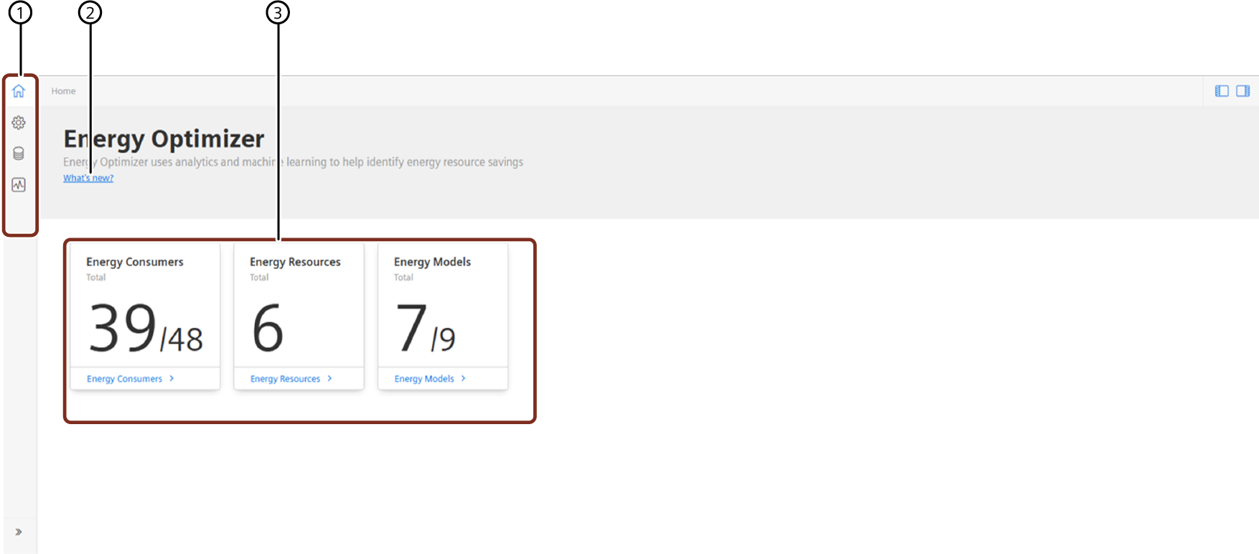Open the Home icon in sidebar

pyautogui.click(x=19, y=91)
